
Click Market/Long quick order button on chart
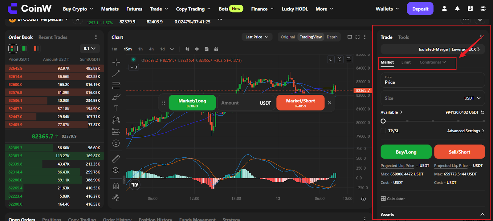tap(192, 103)
